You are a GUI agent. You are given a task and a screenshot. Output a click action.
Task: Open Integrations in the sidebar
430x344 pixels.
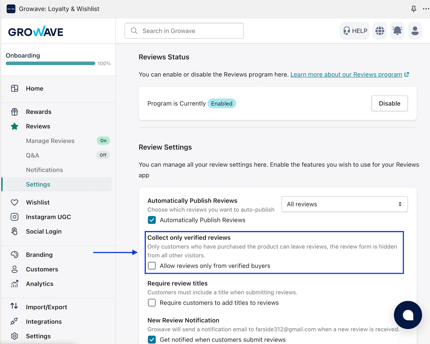tap(44, 321)
